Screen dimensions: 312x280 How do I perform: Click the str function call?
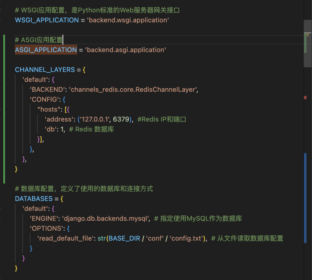(x=101, y=238)
